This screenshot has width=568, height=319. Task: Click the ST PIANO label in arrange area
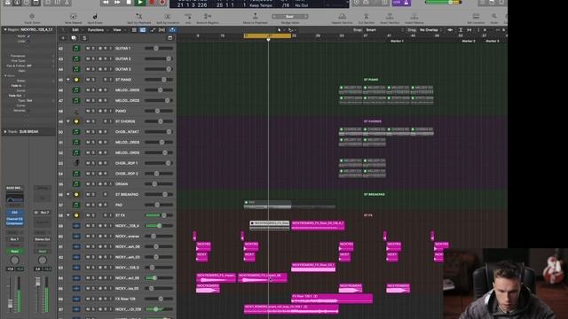pyautogui.click(x=371, y=80)
